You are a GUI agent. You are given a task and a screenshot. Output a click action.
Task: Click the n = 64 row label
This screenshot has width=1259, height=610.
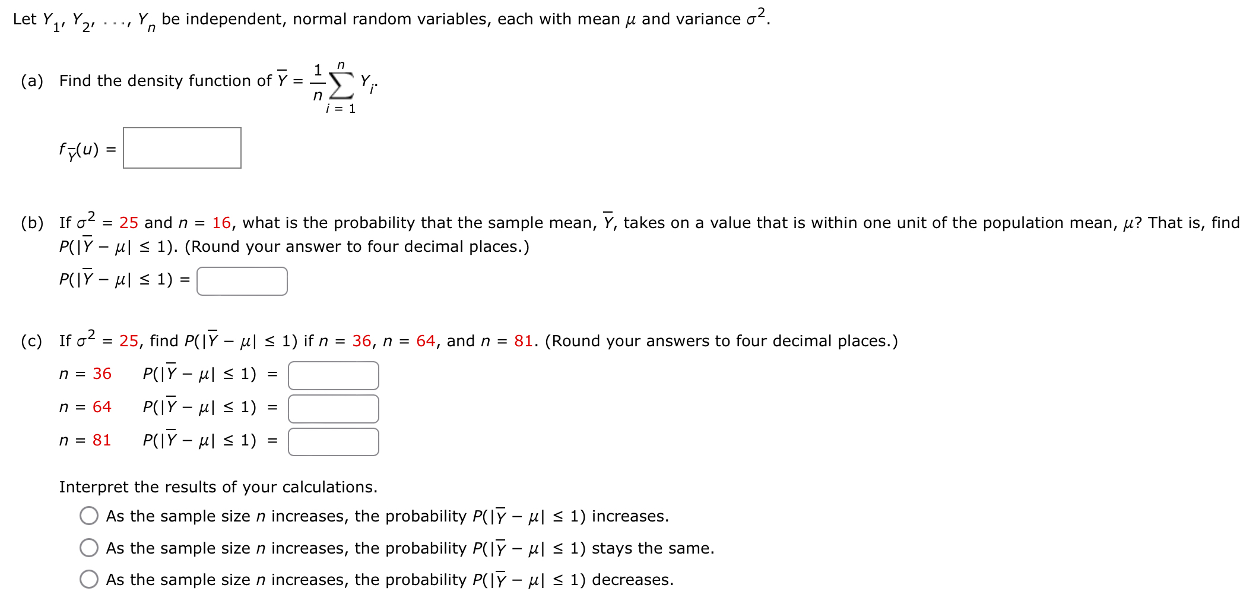pos(84,407)
